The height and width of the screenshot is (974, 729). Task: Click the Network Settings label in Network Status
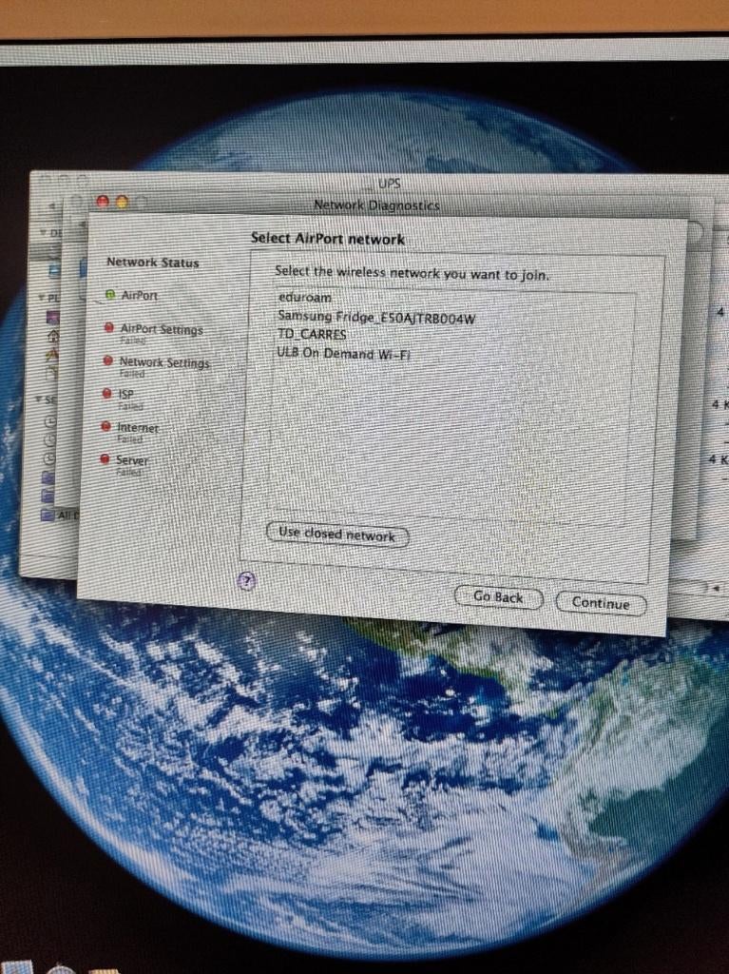click(x=164, y=362)
